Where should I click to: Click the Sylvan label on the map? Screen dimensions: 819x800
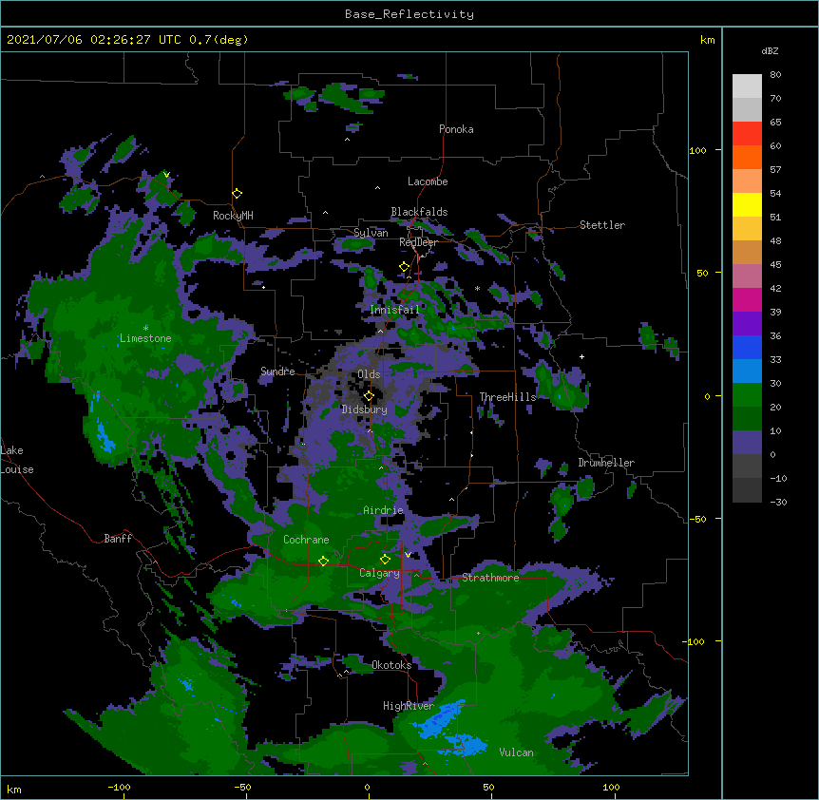coord(371,233)
